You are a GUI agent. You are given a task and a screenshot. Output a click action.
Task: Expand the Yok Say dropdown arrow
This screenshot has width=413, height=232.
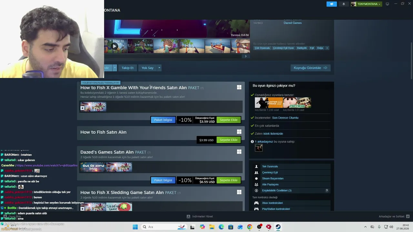(159, 68)
